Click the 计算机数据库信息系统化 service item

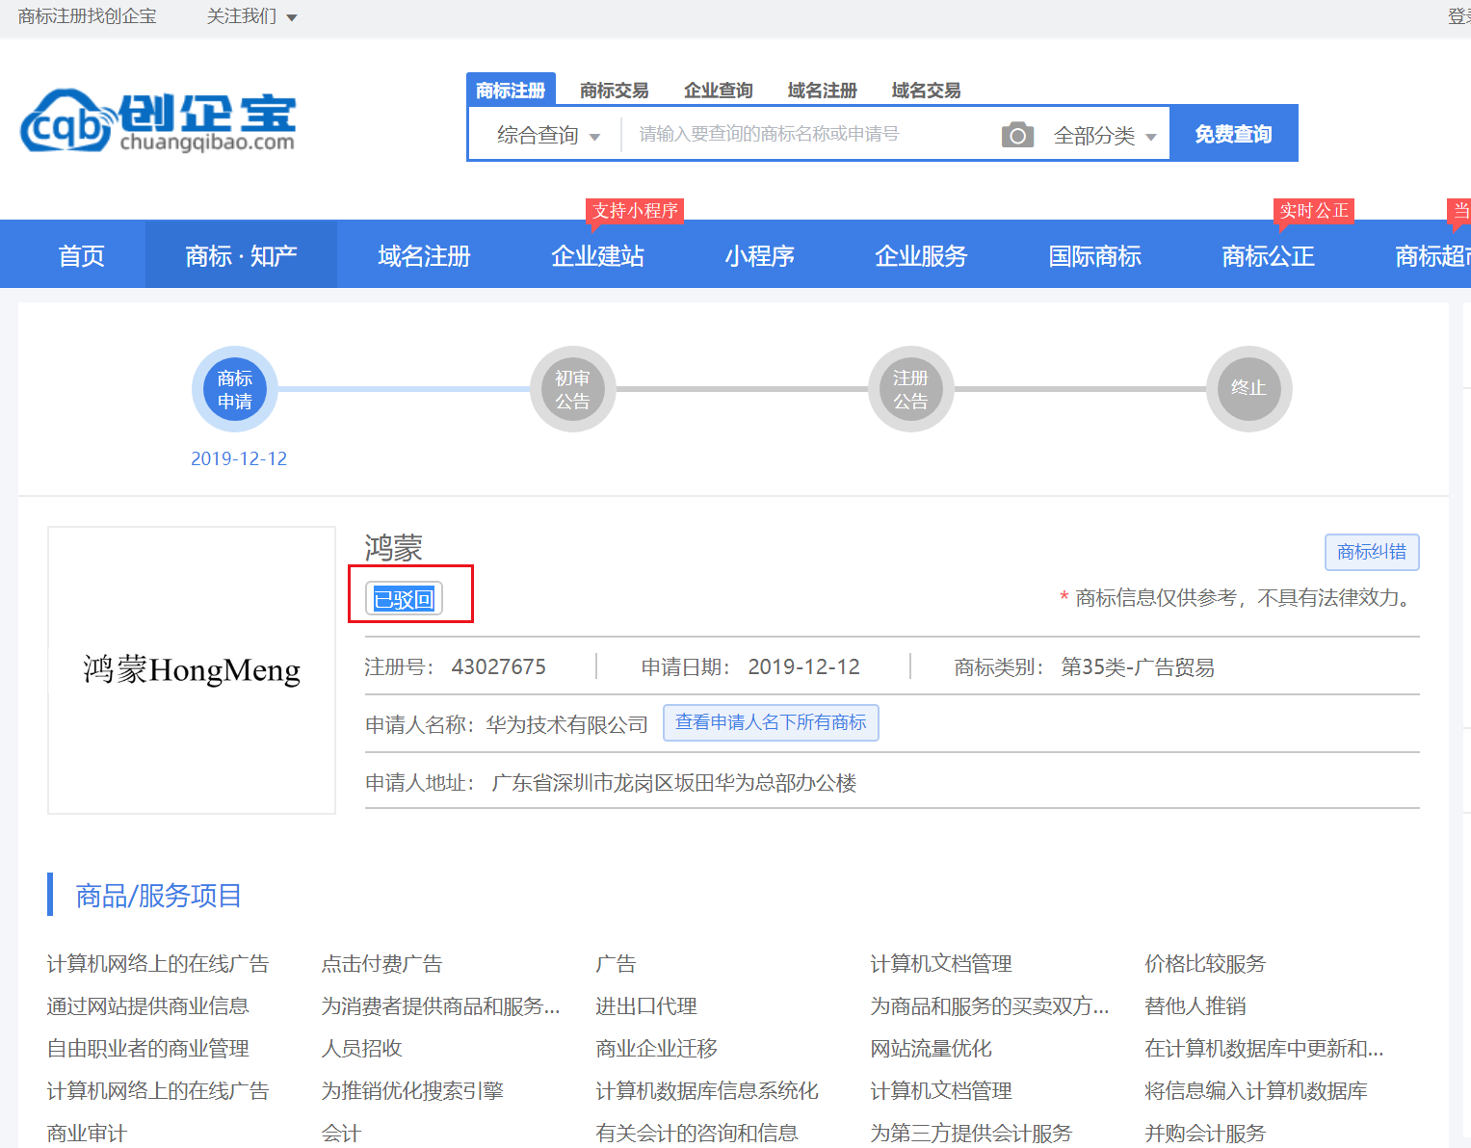coord(707,1090)
